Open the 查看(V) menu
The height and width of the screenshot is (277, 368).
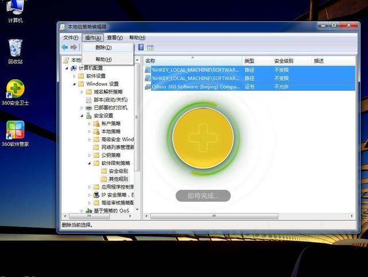[114, 37]
